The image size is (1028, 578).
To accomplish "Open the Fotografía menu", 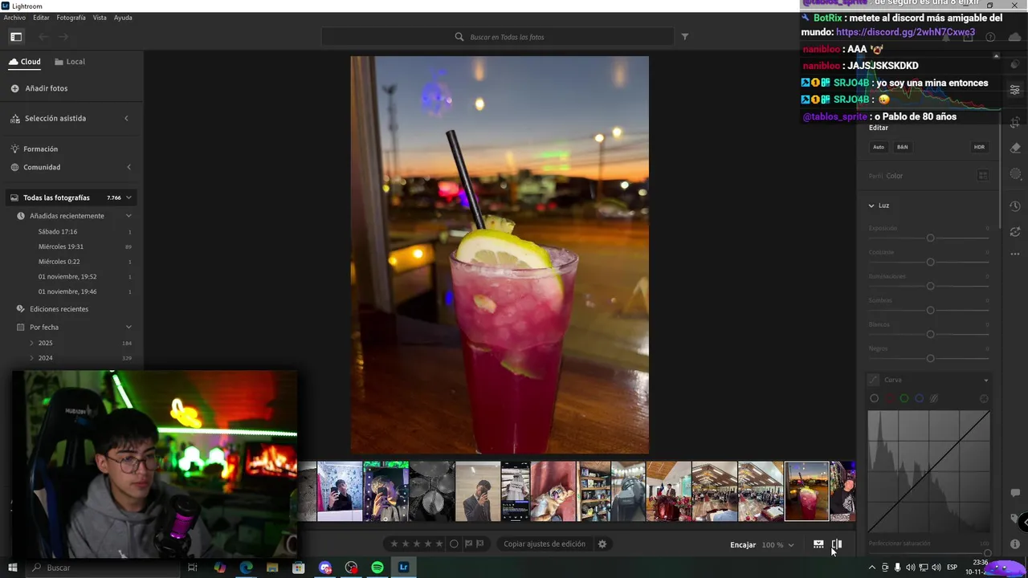I will coord(71,17).
